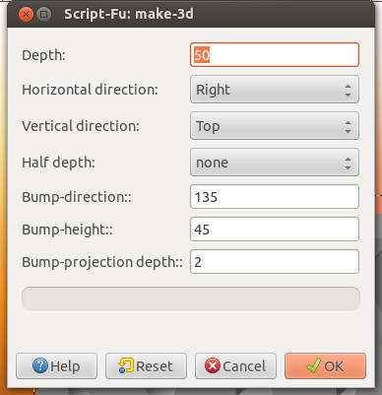
Task: Expand the Half depth dropdown
Action: tap(275, 163)
